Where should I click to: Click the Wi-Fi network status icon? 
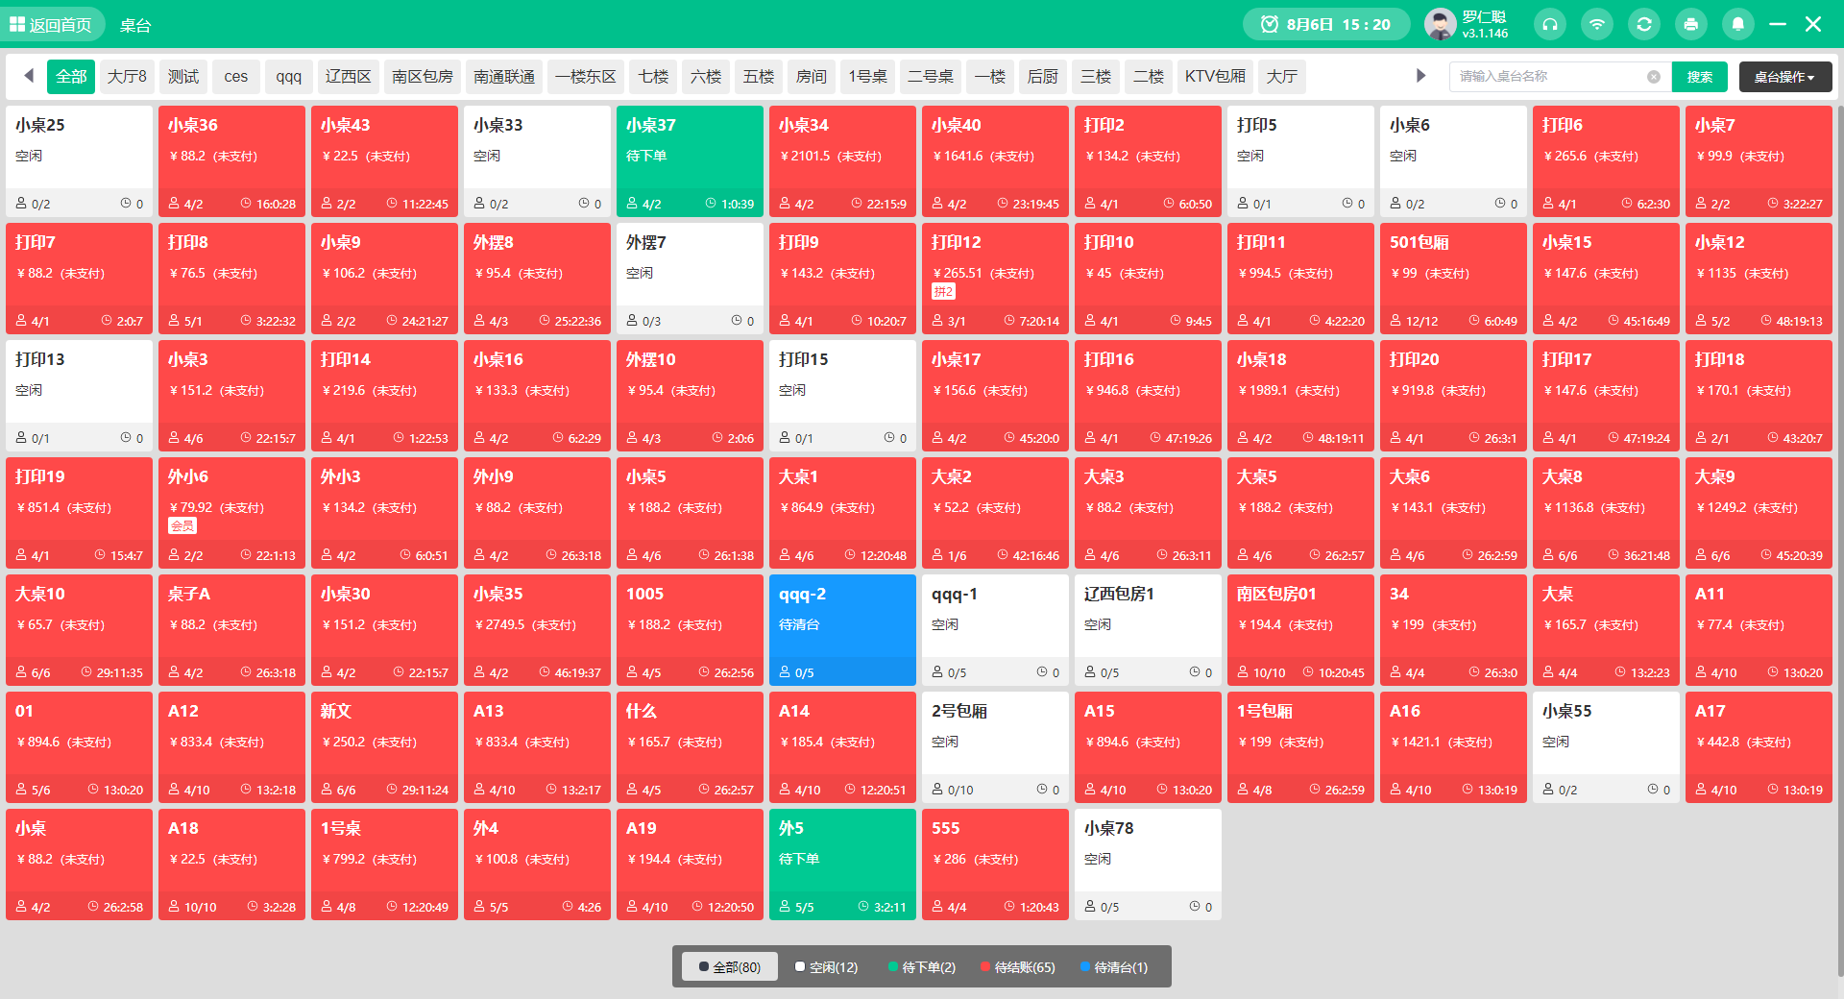tap(1596, 24)
